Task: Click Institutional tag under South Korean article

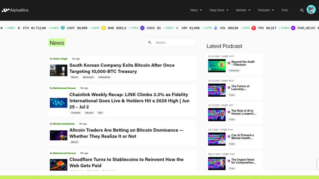Action: 104,77
